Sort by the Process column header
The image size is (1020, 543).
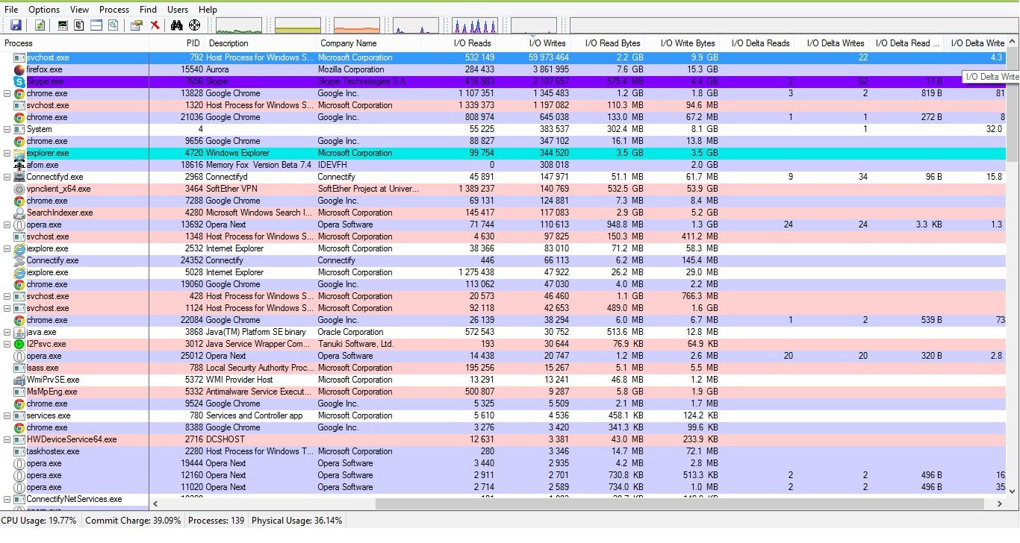[x=75, y=43]
